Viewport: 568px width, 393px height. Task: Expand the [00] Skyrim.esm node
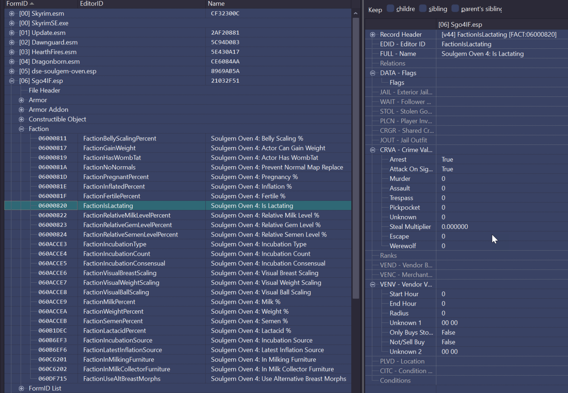click(12, 13)
